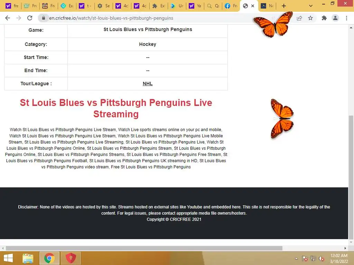The height and width of the screenshot is (265, 354).
Task: Go back to the previous page
Action: pyautogui.click(x=8, y=18)
